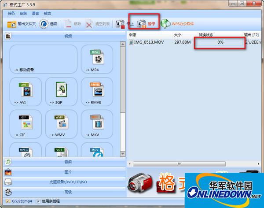The image size is (264, 208).
Task: Click the 297.88M size cell
Action: [x=183, y=42]
